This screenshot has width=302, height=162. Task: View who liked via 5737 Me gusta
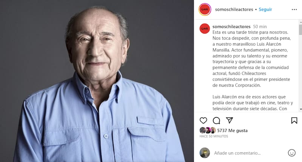pyautogui.click(x=232, y=130)
